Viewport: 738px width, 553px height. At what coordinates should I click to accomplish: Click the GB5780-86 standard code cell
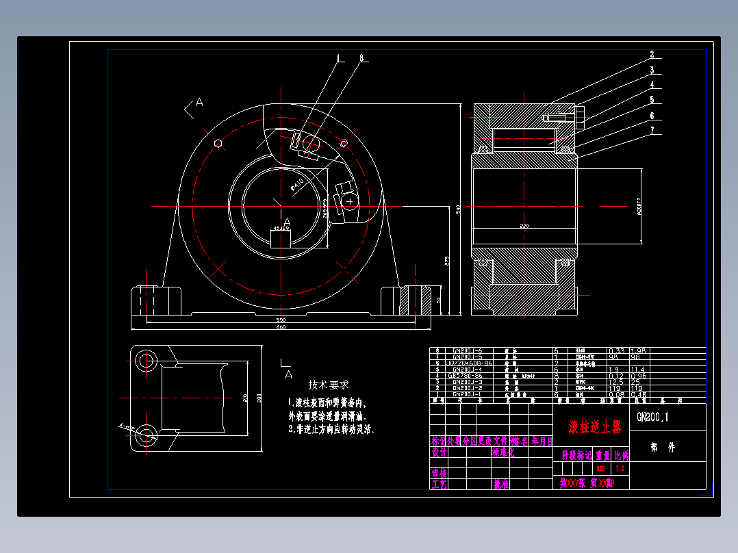(x=465, y=376)
